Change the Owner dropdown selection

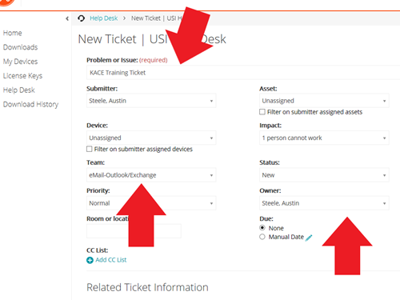pos(324,203)
